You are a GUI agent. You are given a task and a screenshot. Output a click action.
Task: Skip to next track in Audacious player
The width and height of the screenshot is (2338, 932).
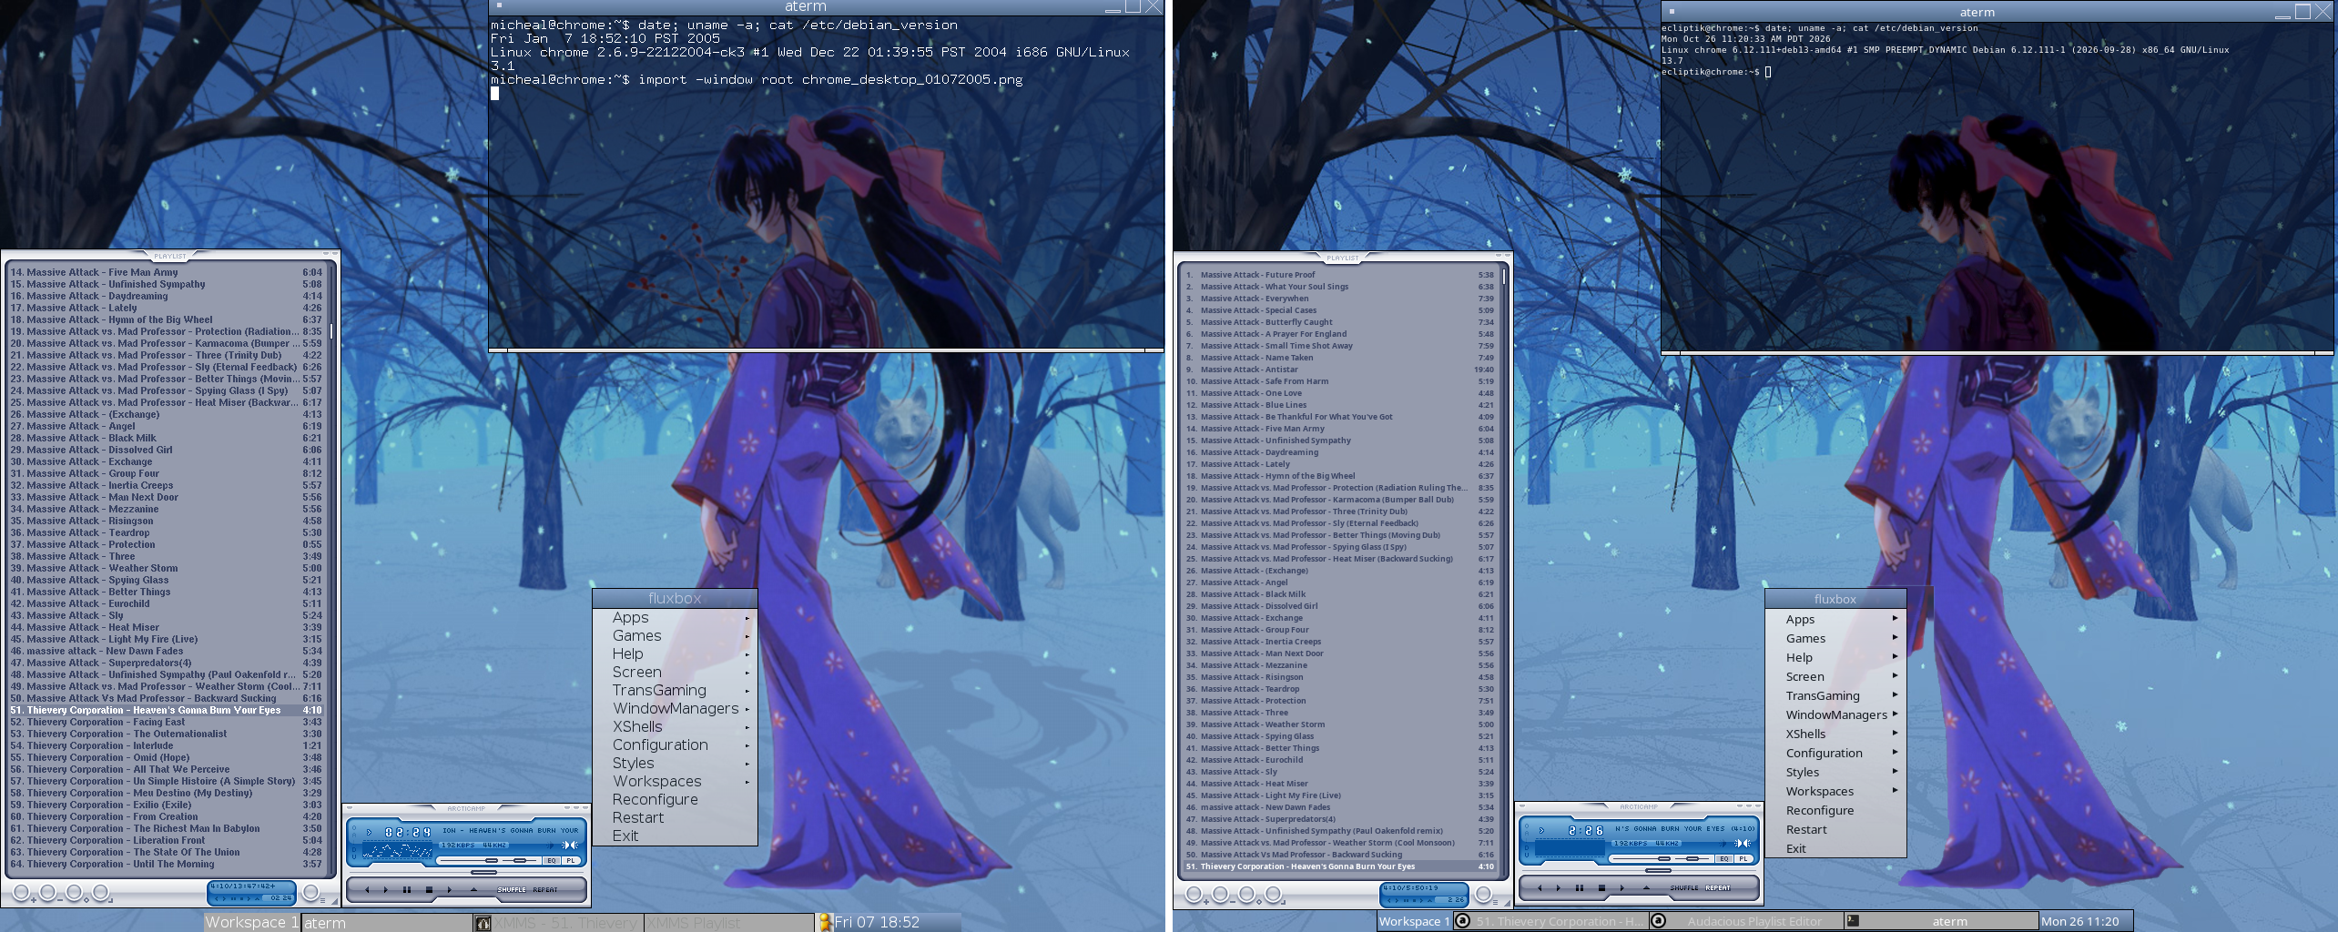[1622, 887]
